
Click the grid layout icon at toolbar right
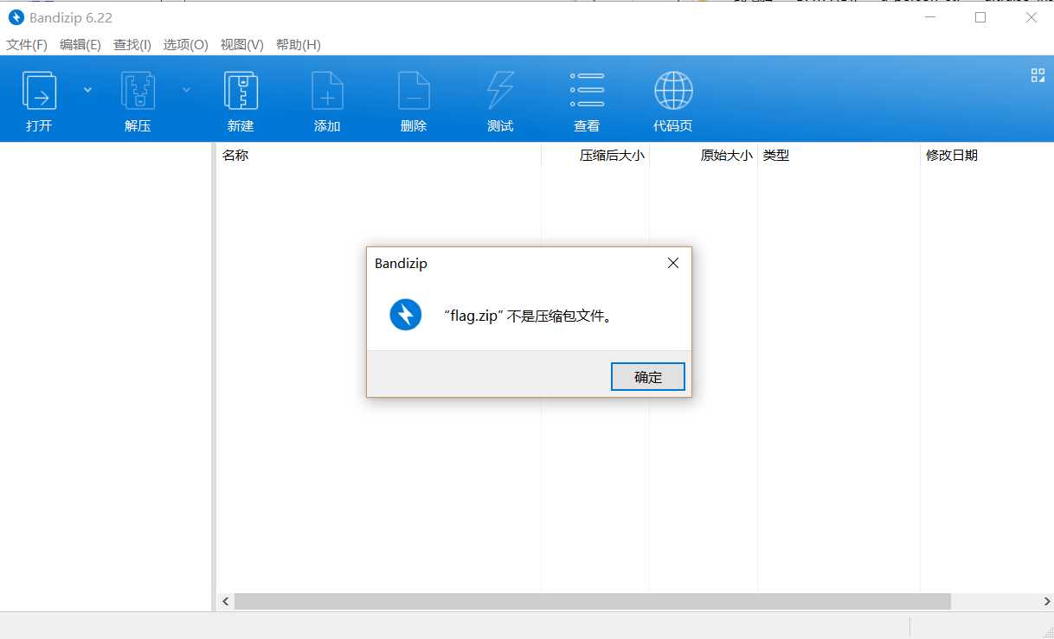tap(1038, 75)
